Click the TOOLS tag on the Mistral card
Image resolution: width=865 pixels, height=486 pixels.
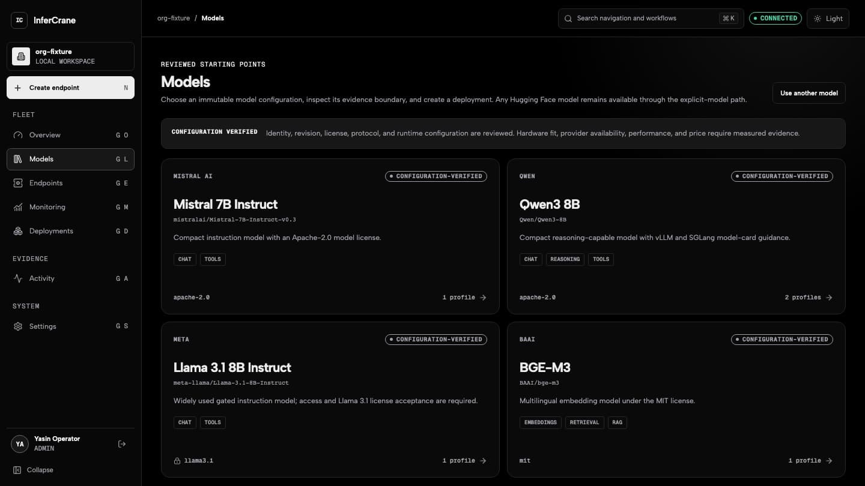tap(213, 259)
